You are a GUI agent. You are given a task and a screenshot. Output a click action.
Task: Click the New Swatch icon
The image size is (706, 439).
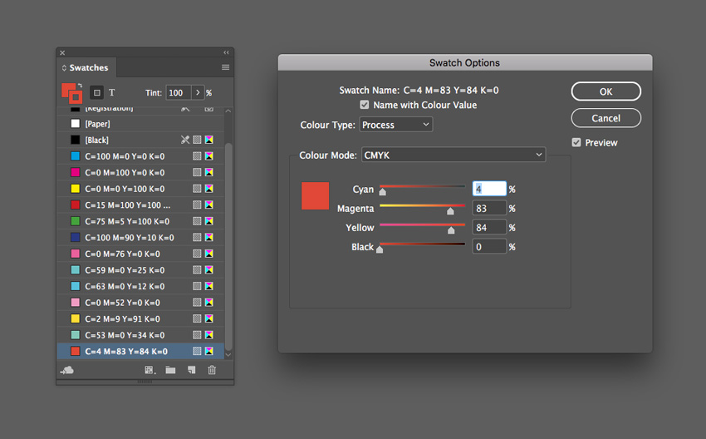pos(191,370)
